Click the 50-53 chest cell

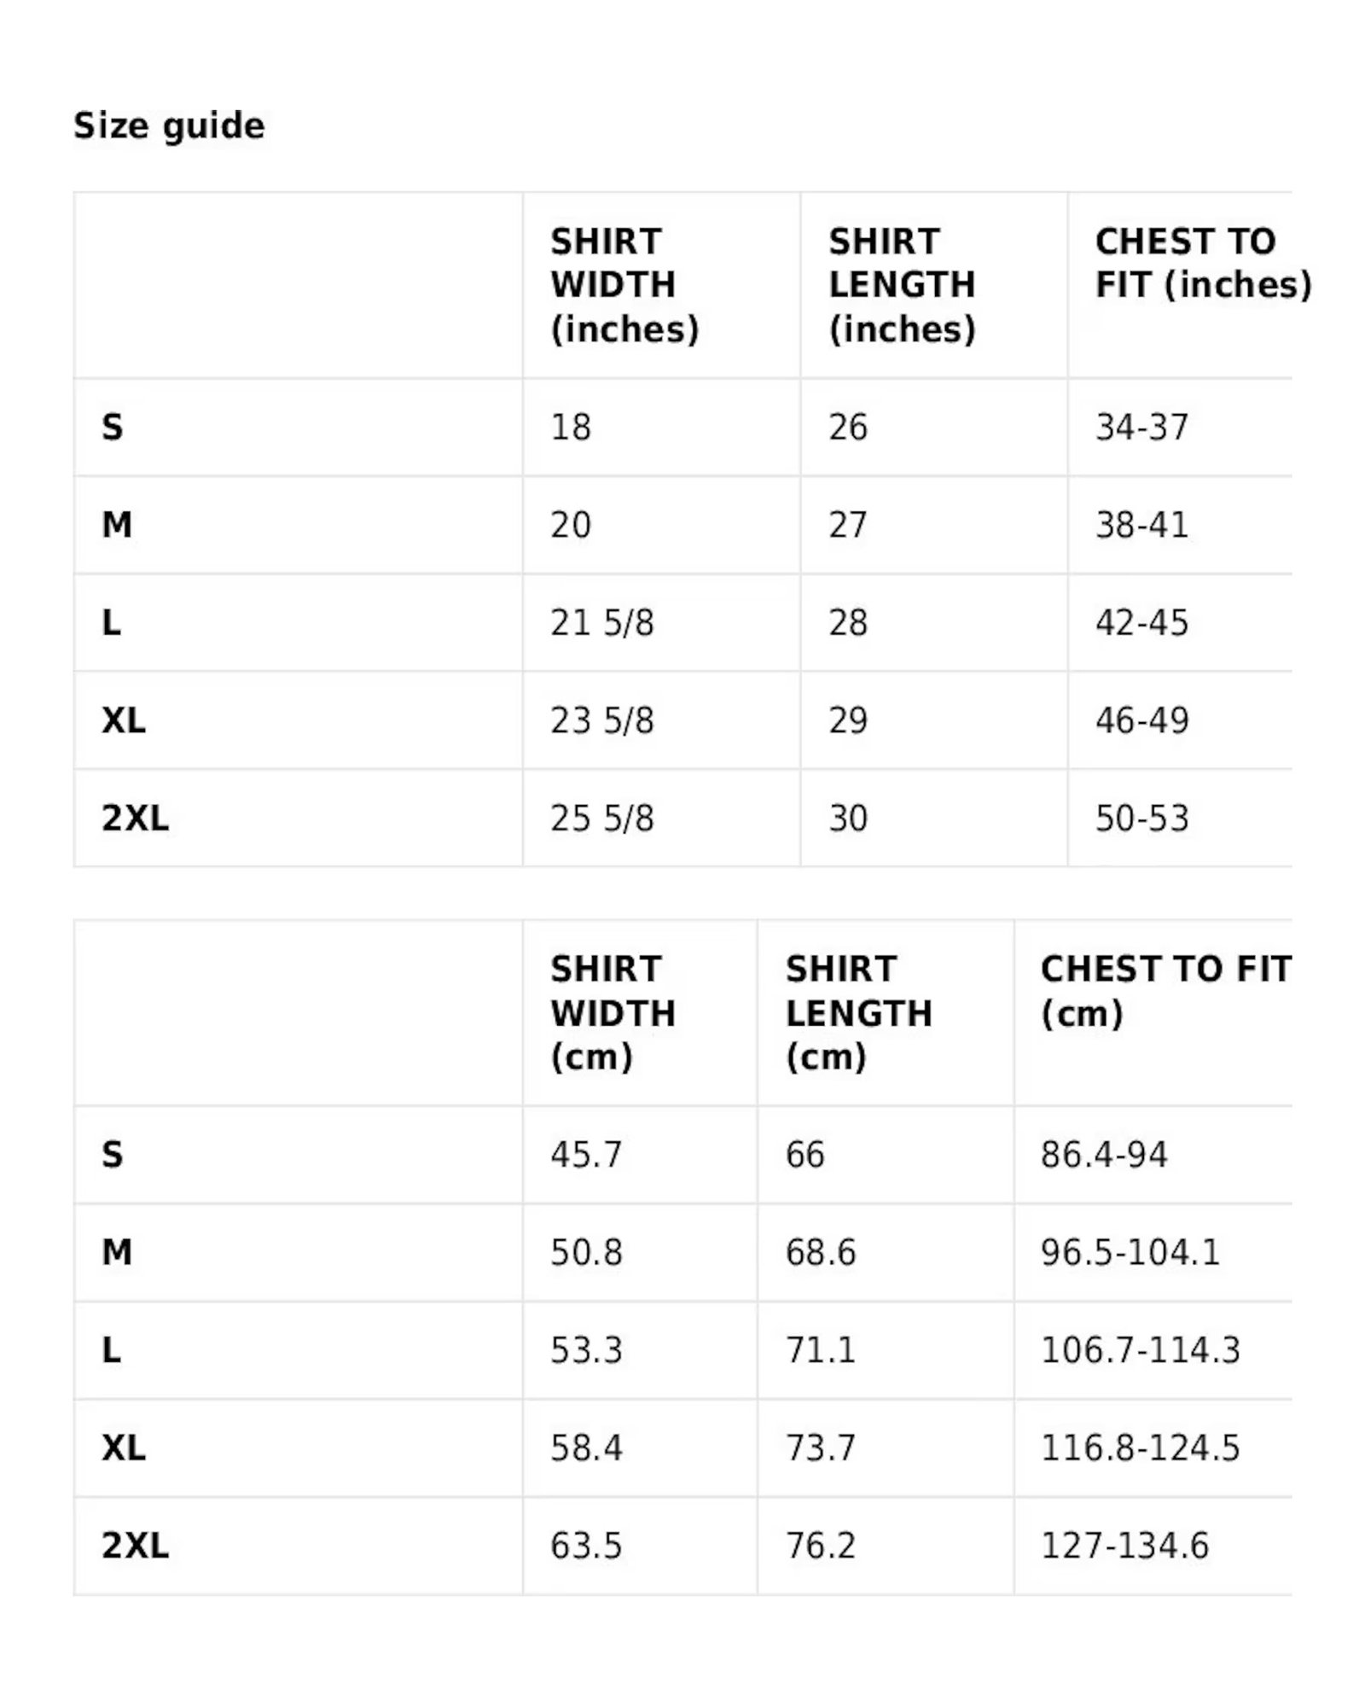click(1141, 819)
